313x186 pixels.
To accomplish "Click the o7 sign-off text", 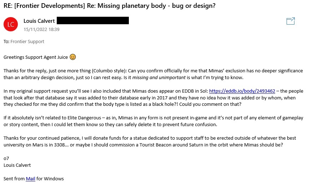I will (6, 159).
